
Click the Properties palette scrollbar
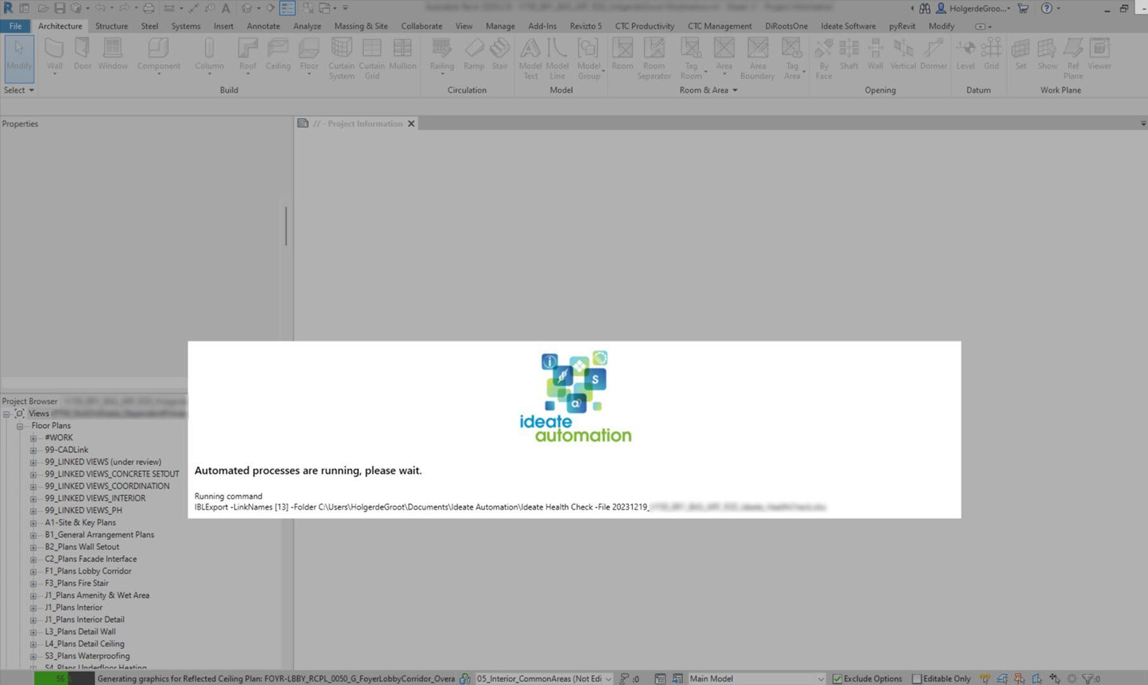pos(286,226)
